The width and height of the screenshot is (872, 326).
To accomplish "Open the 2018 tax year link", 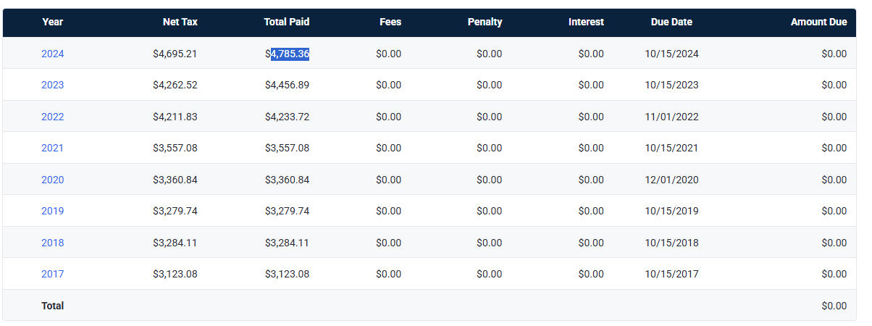I will pos(52,243).
